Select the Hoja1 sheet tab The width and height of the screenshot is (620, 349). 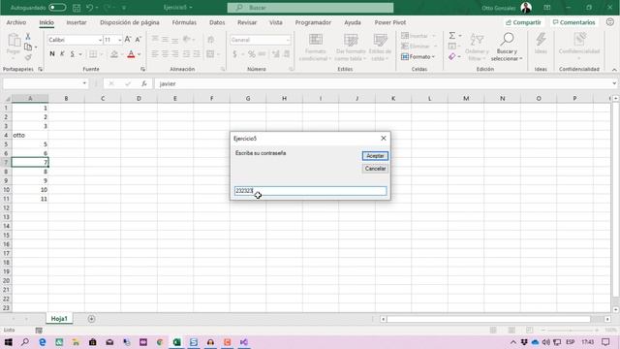[59, 319]
